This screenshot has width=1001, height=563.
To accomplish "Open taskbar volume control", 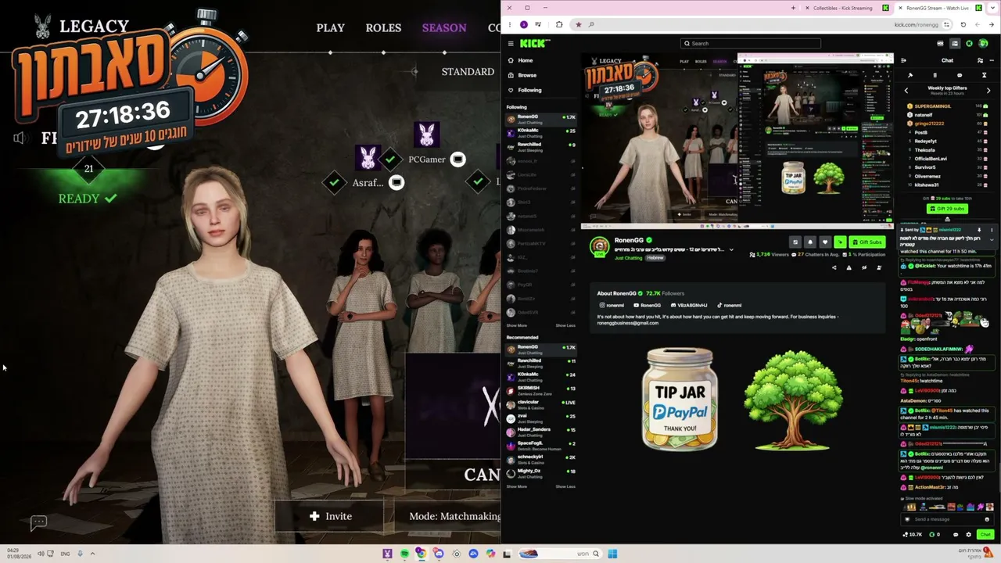I will point(41,554).
